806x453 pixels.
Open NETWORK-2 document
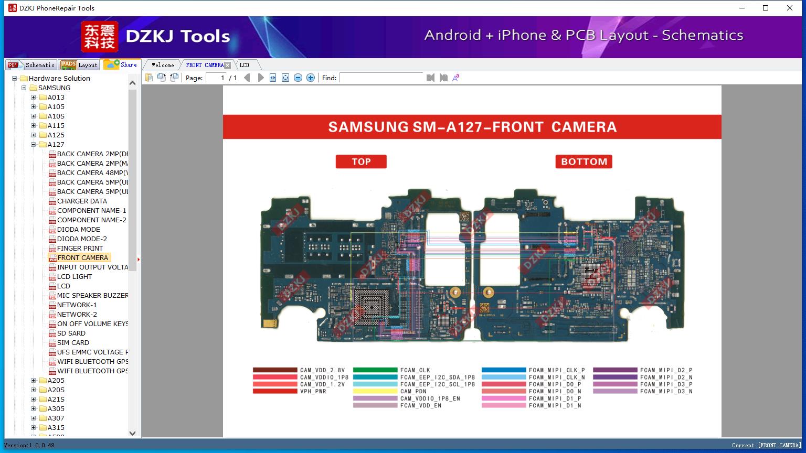pyautogui.click(x=77, y=315)
